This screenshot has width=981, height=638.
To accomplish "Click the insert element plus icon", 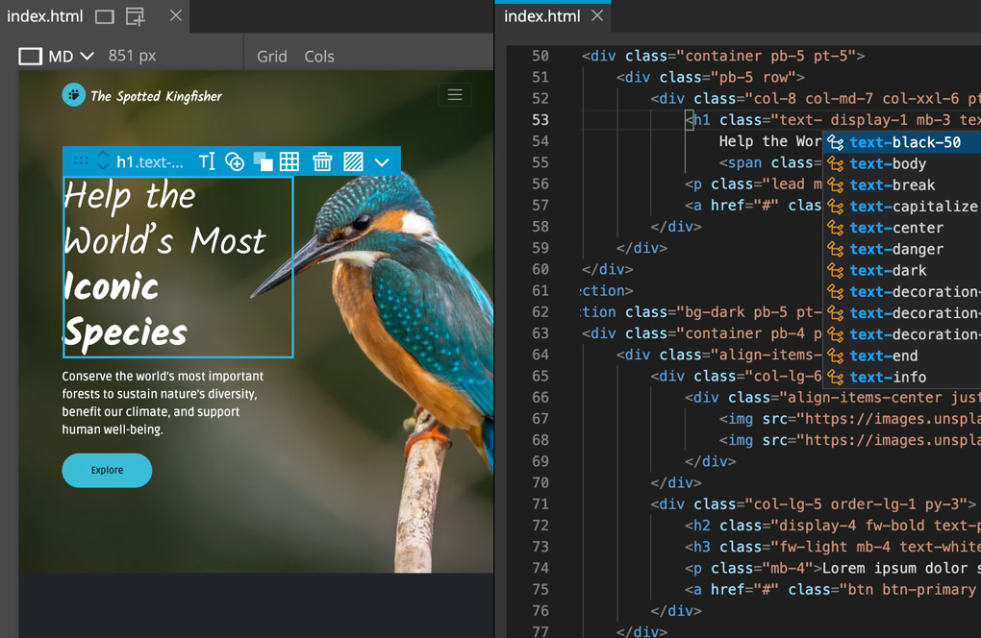I will coord(235,161).
